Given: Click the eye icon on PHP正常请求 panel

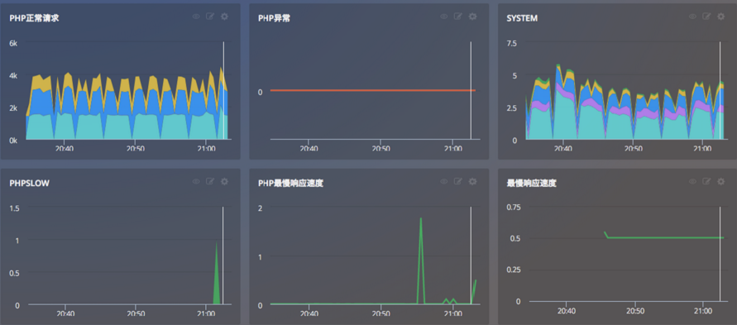Looking at the screenshot, I should pos(196,17).
